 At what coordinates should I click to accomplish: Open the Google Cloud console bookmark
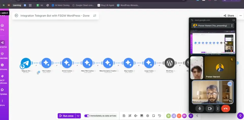point(83,5)
